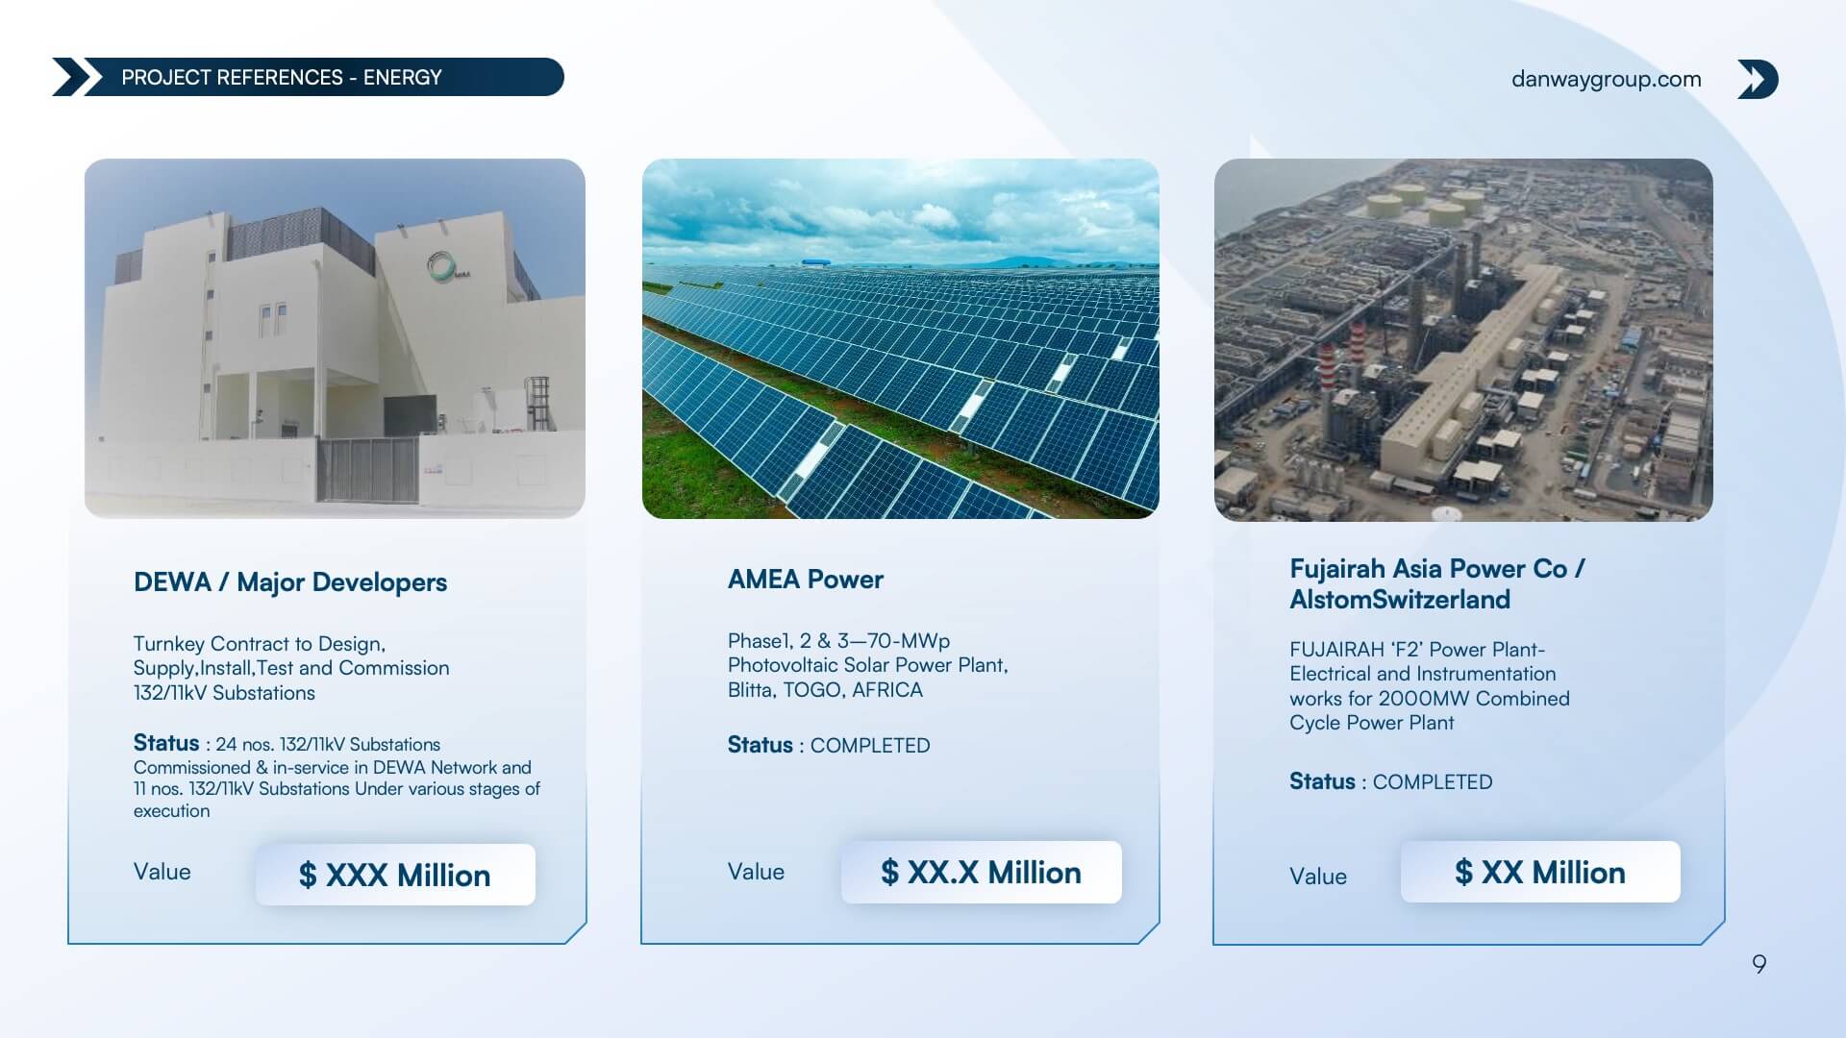Viewport: 1846px width, 1038px height.
Task: Click the $ XXX Million value box
Action: coord(395,875)
